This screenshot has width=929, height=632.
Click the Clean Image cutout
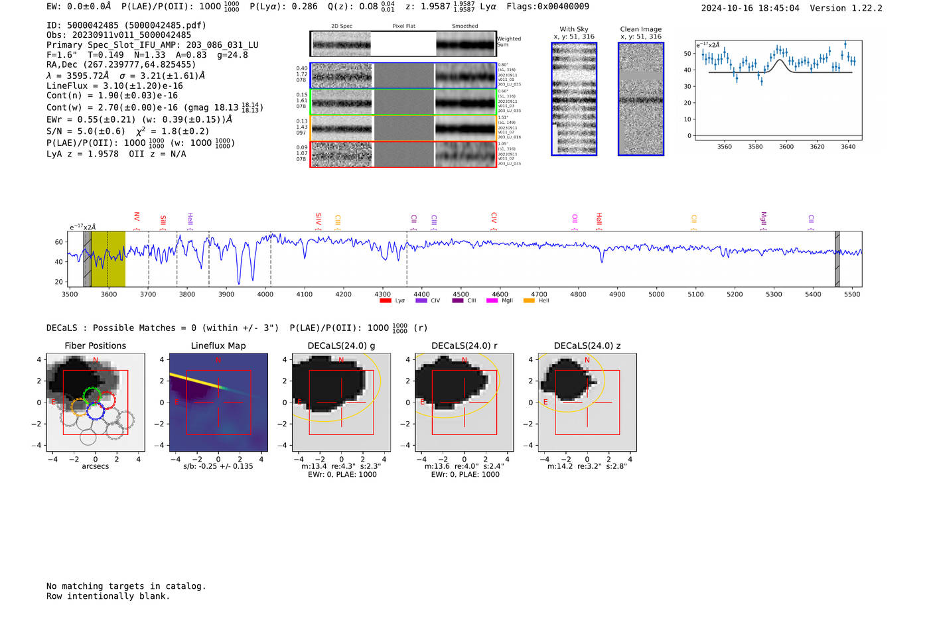(x=640, y=99)
